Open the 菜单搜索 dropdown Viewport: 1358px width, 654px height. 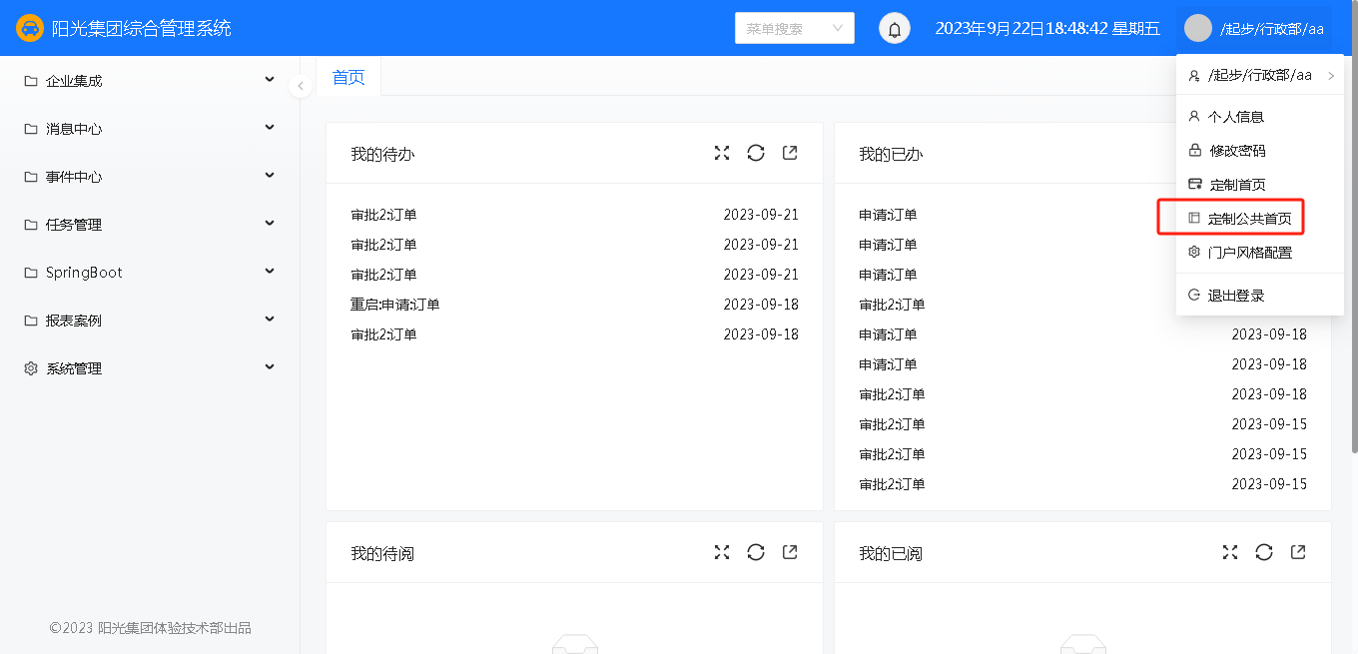point(794,29)
